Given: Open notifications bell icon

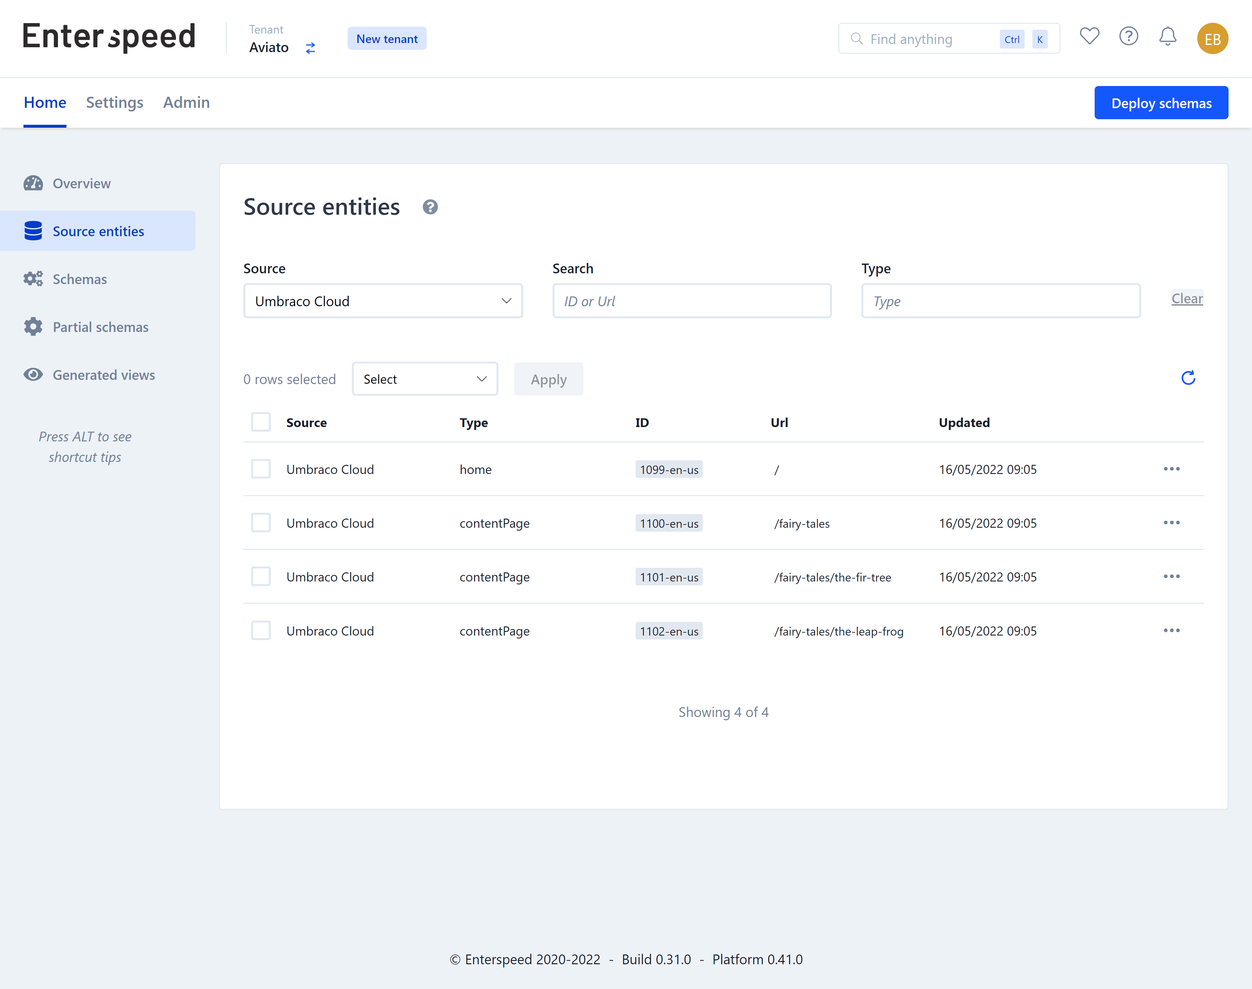Looking at the screenshot, I should pyautogui.click(x=1167, y=37).
